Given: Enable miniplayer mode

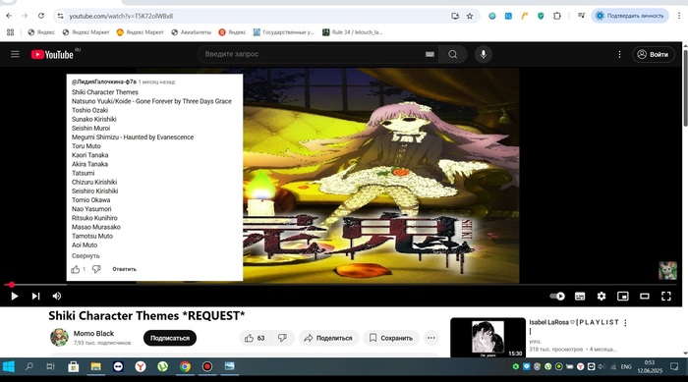Looking at the screenshot, I should [x=622, y=296].
